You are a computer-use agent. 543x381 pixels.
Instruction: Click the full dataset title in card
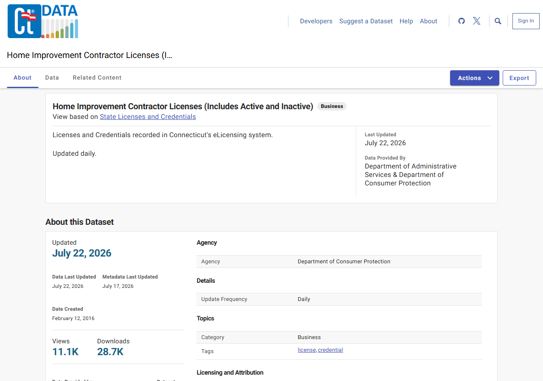pos(183,106)
